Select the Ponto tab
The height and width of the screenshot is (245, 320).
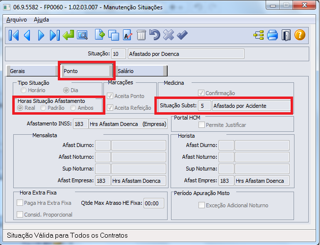coord(86,71)
